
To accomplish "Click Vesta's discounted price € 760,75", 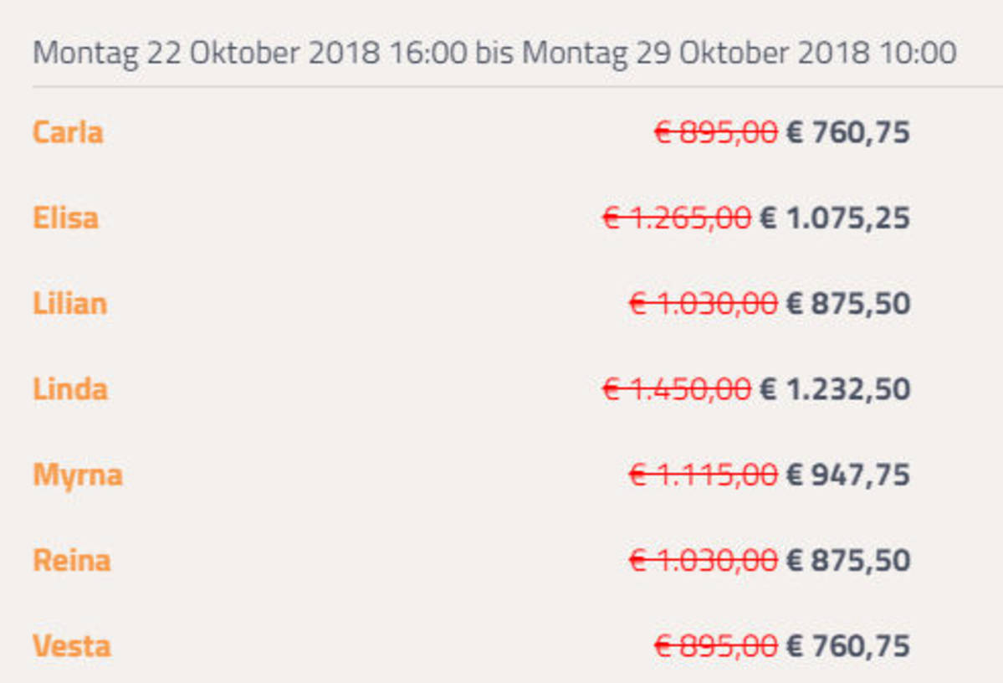I will coord(847,646).
